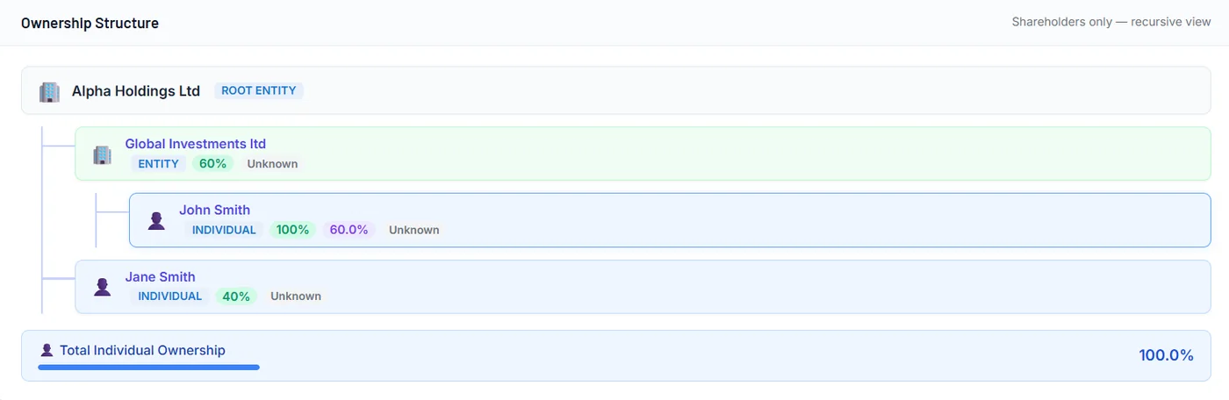The width and height of the screenshot is (1229, 400).
Task: Click John Smith's 100% ownership badge
Action: coord(292,230)
